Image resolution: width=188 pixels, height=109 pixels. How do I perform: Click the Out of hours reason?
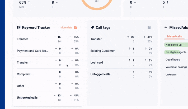point(173,60)
